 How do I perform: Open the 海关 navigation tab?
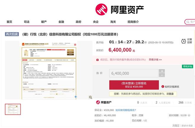(113, 22)
